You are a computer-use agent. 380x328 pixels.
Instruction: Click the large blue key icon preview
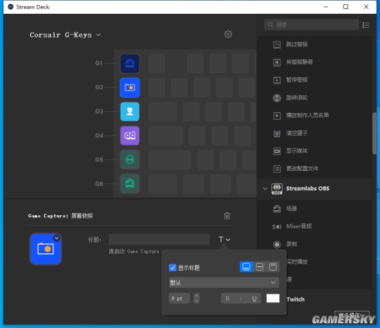pos(46,249)
